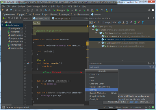Collapse the Gradle Scripts tree node
Image resolution: width=156 pixels, height=110 pixels.
pos(2,25)
